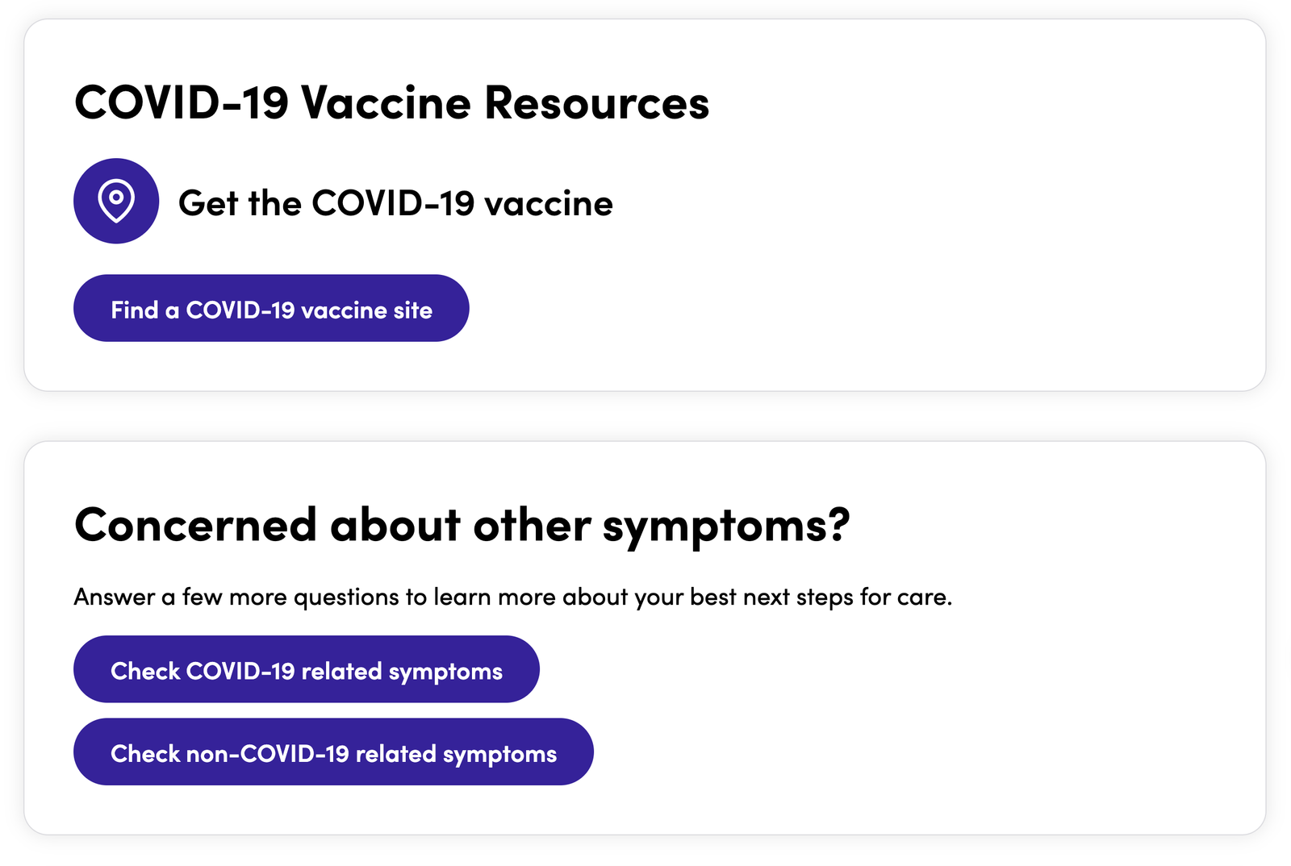Image resolution: width=1291 pixels, height=866 pixels.
Task: Click the word vaccine beside the pin icon
Action: [x=548, y=204]
